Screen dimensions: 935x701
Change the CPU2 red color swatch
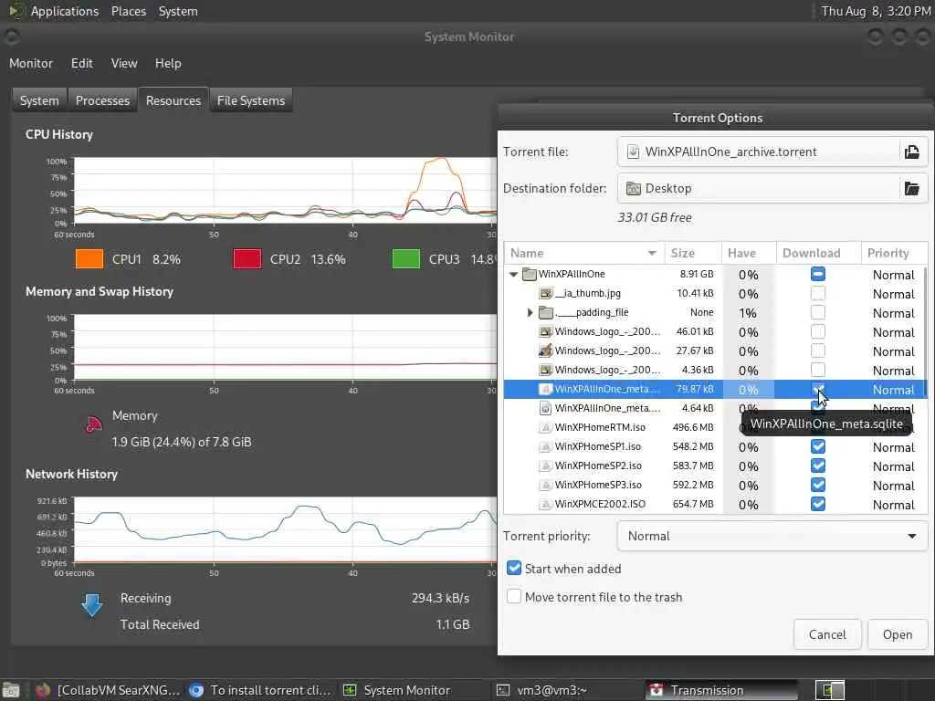pos(247,259)
